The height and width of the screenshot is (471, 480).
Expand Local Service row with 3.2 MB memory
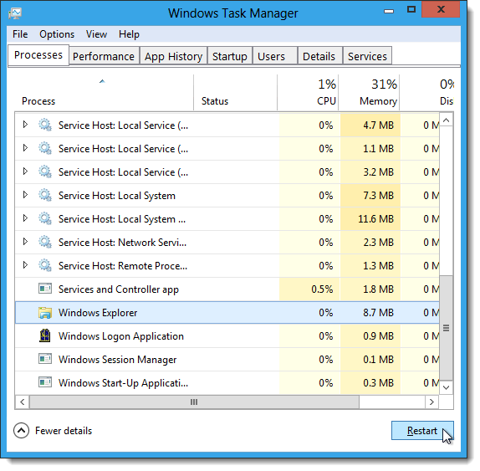point(25,172)
